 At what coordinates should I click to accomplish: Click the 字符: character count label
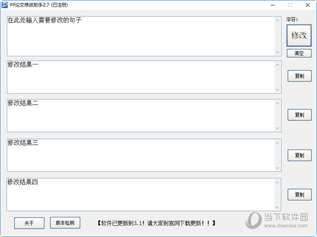tap(292, 20)
